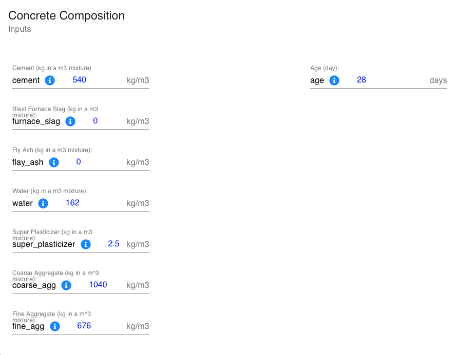This screenshot has width=474, height=355.
Task: Click the info icon beside cement
Action: pos(50,80)
